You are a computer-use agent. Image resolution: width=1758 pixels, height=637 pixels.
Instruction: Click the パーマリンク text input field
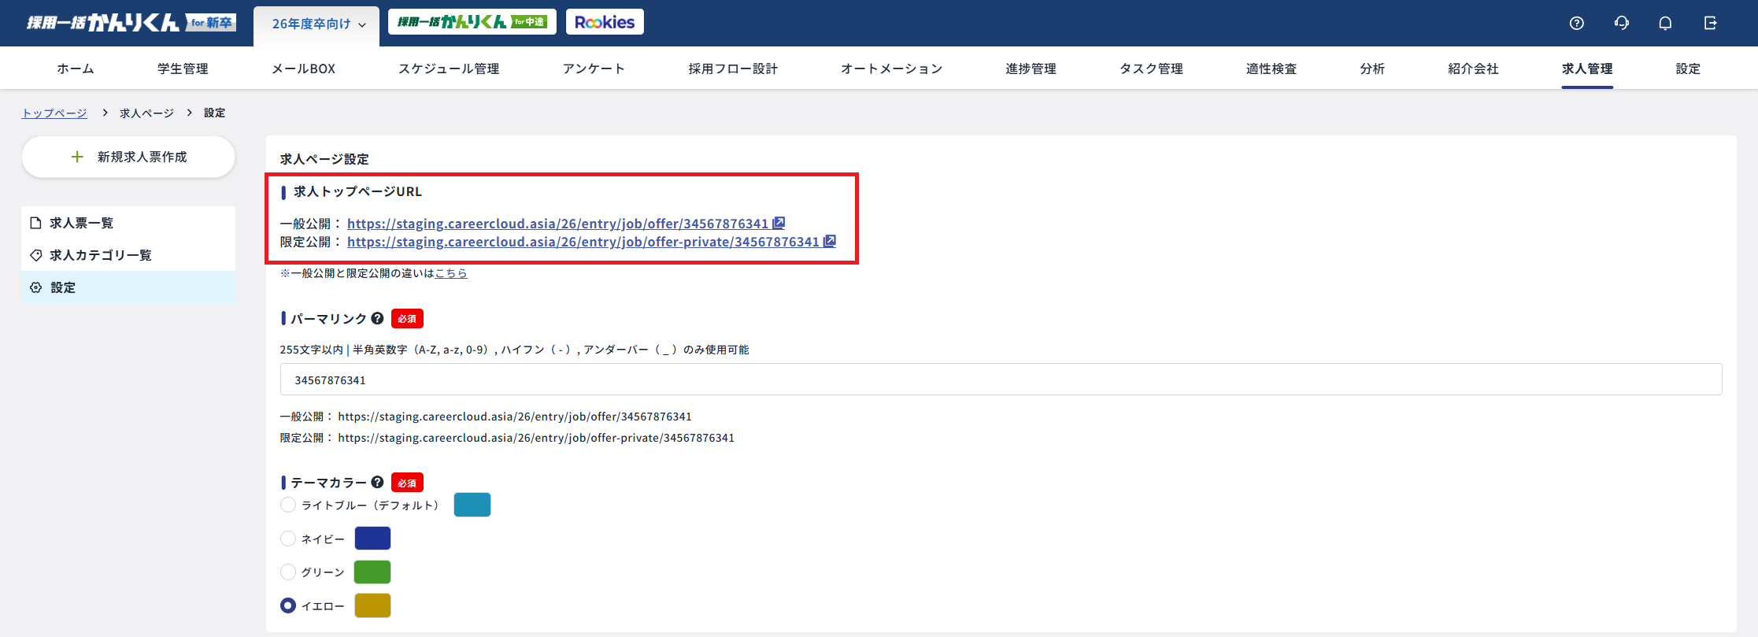click(x=1001, y=380)
